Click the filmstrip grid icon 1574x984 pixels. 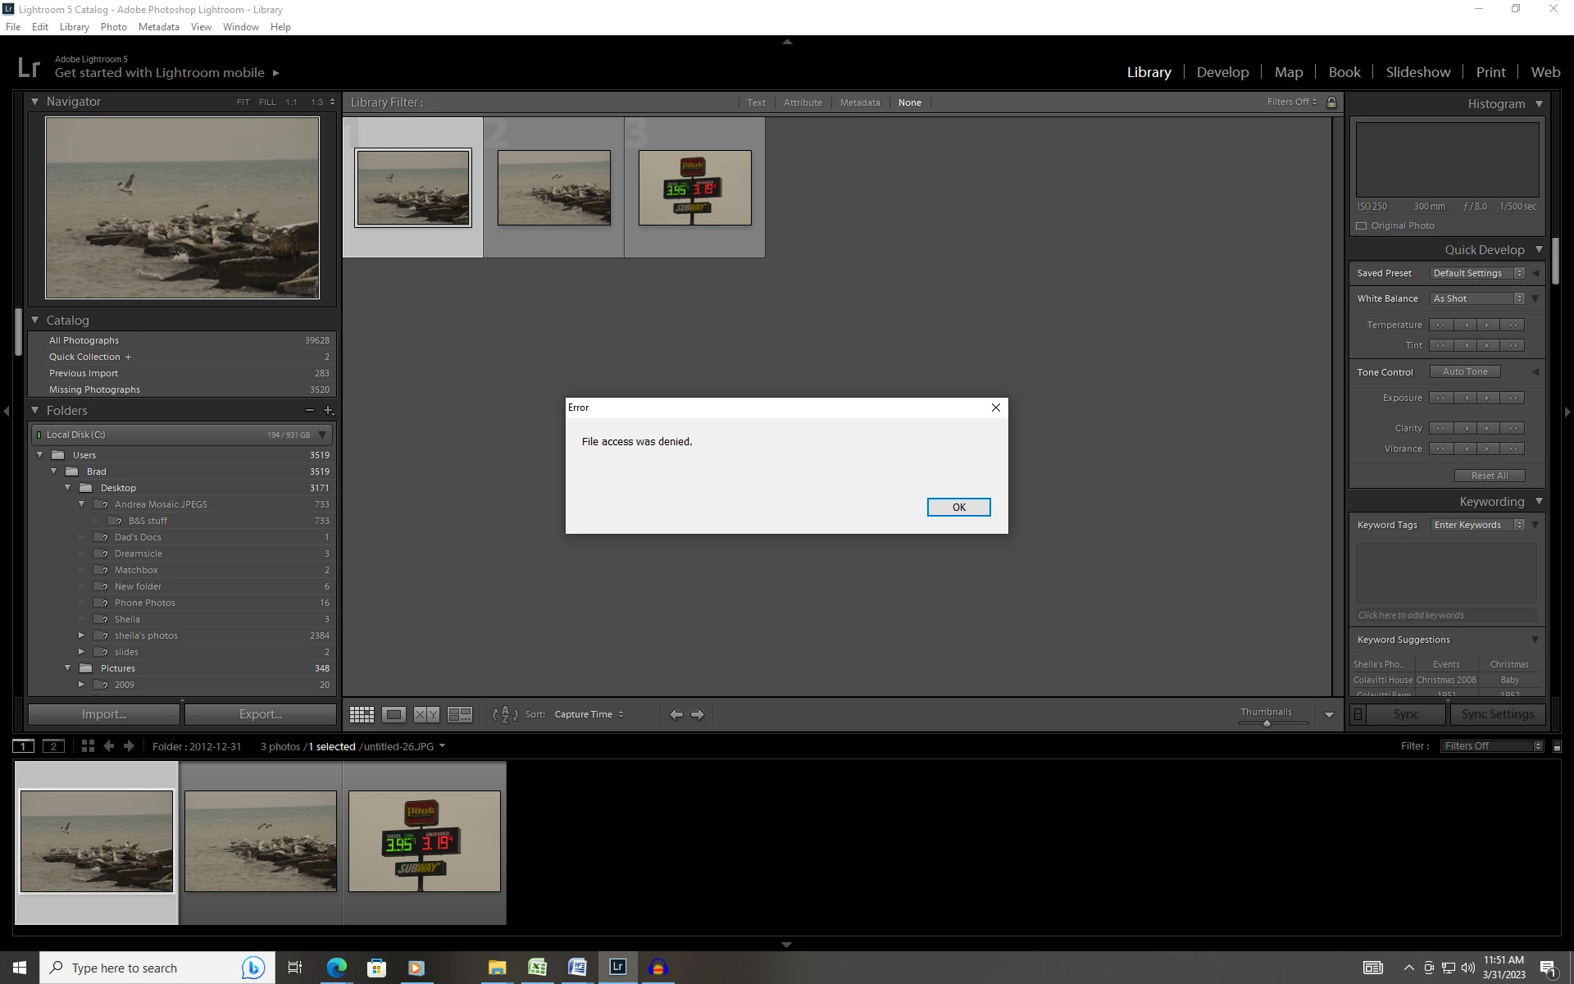pyautogui.click(x=88, y=746)
